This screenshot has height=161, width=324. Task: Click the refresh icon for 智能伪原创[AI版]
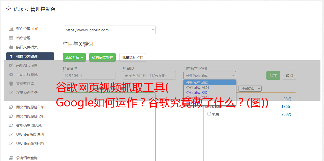coord(11,125)
